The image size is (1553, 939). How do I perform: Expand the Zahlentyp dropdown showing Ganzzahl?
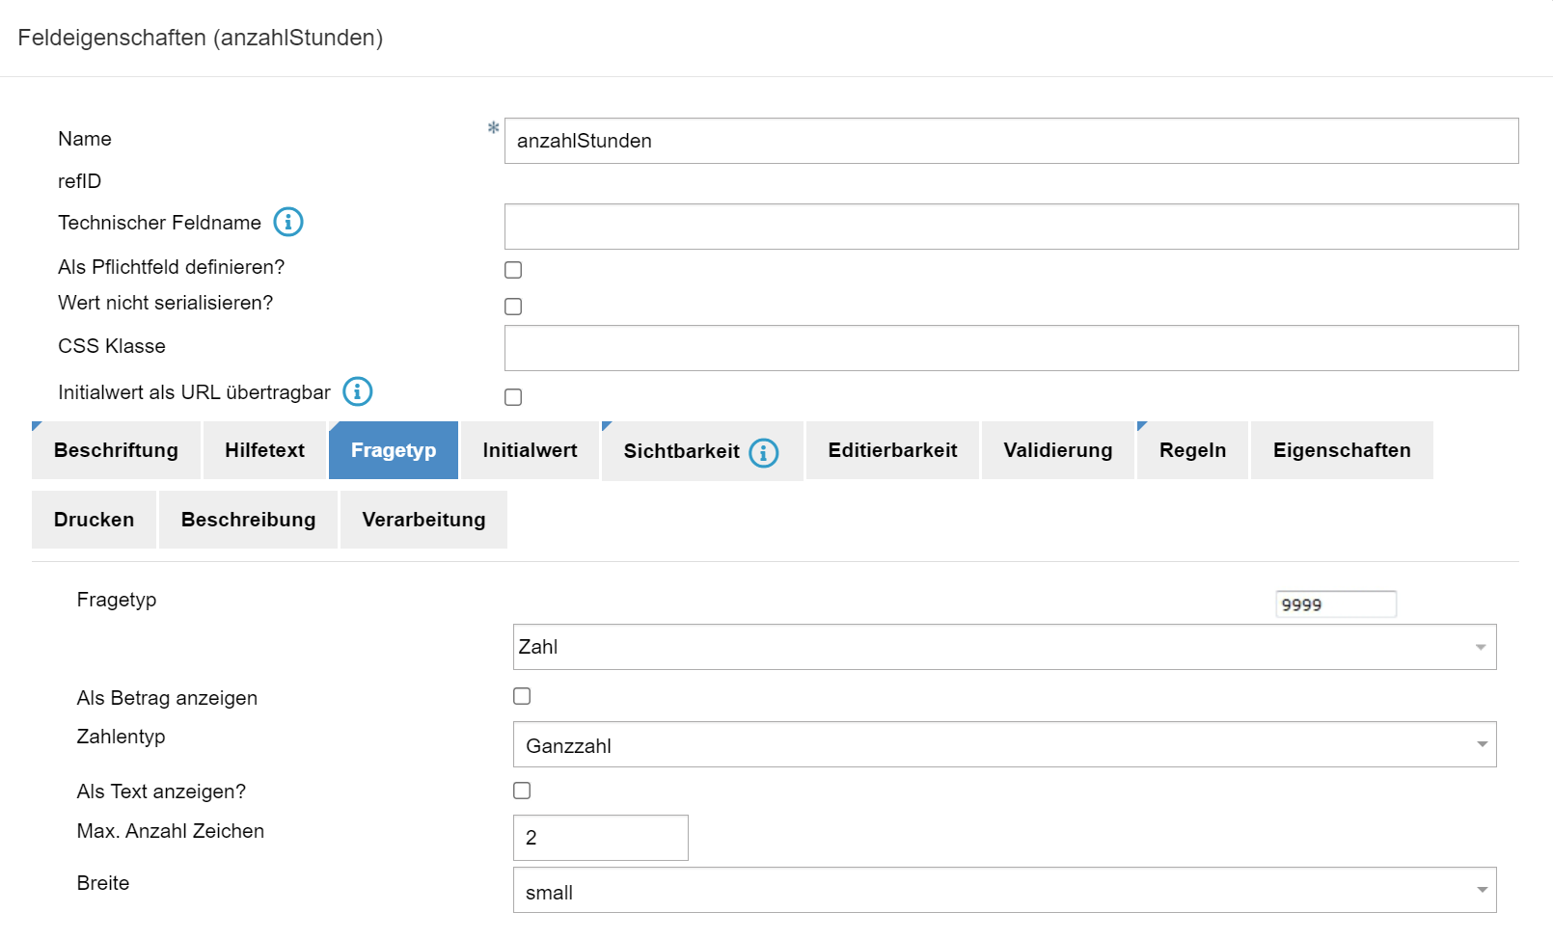(x=1003, y=745)
